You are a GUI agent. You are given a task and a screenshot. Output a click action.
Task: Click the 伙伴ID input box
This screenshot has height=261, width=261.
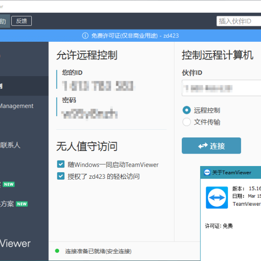pos(221,88)
